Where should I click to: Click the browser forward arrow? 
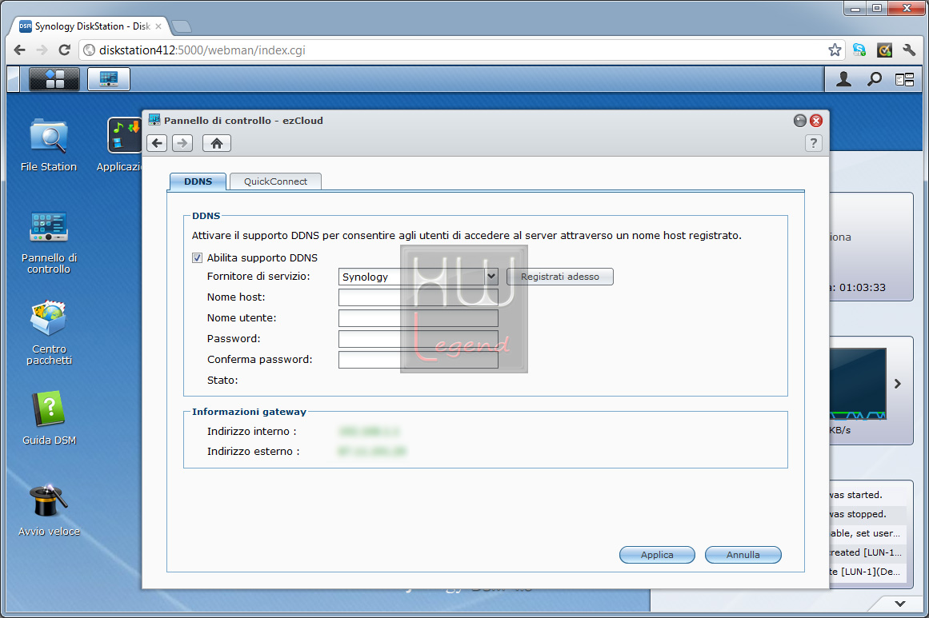(42, 50)
